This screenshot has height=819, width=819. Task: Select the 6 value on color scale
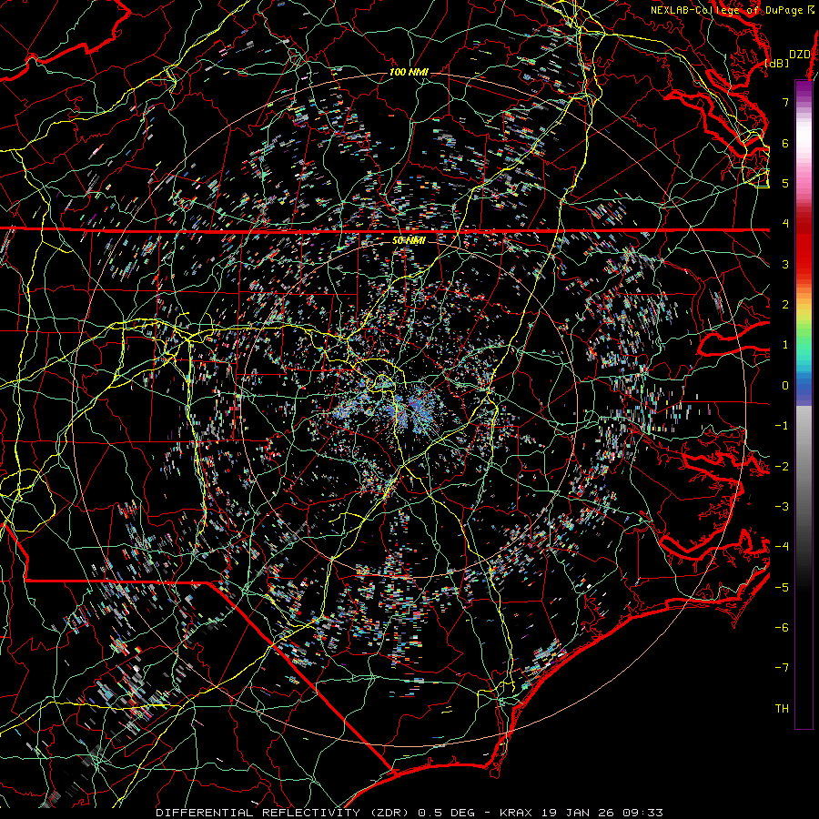point(785,143)
